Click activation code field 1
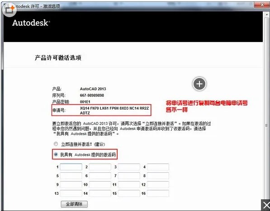The image size is (270, 211). click(x=71, y=167)
